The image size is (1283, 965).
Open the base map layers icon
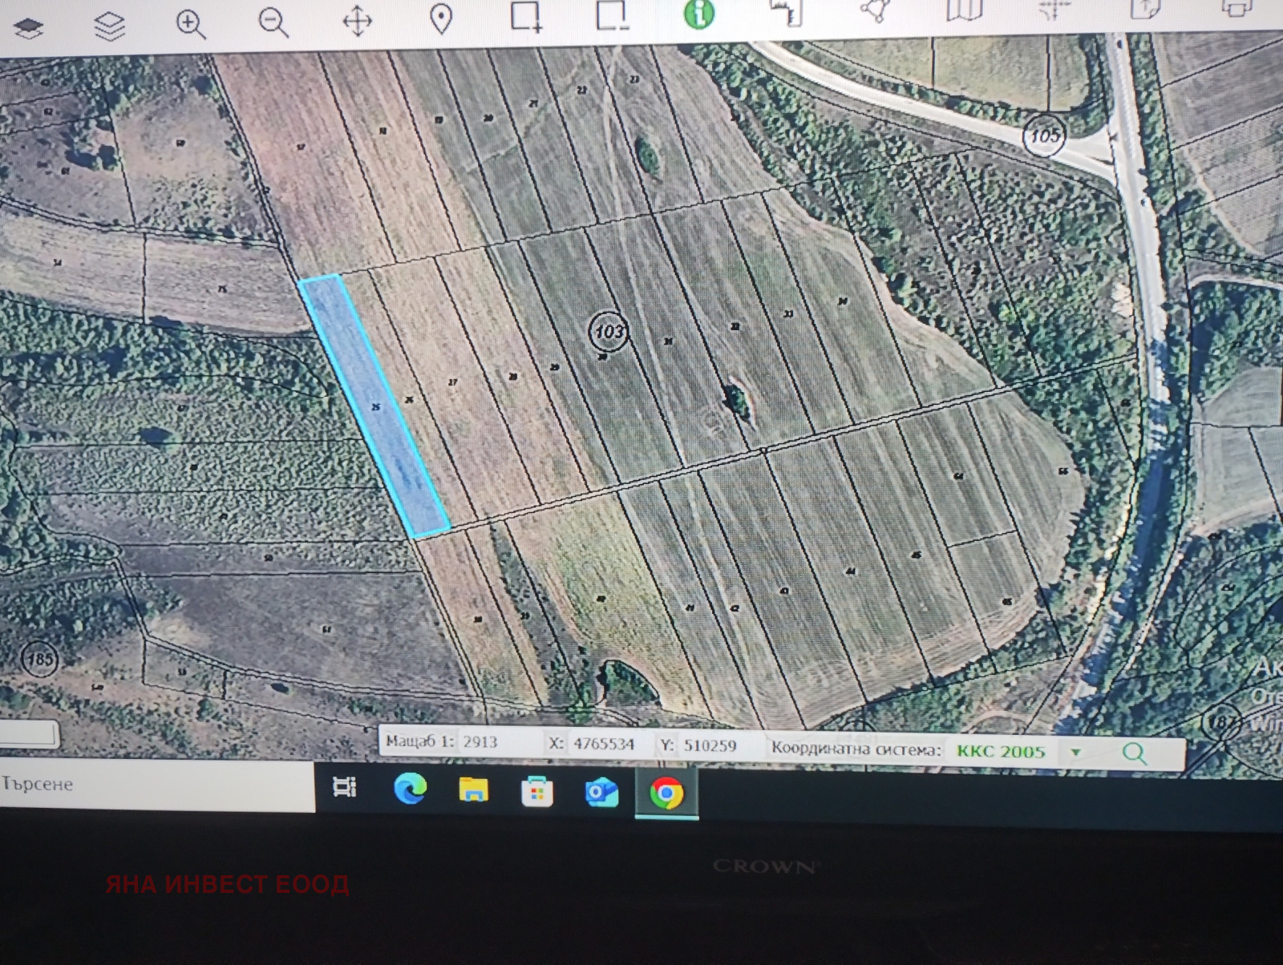coord(29,28)
